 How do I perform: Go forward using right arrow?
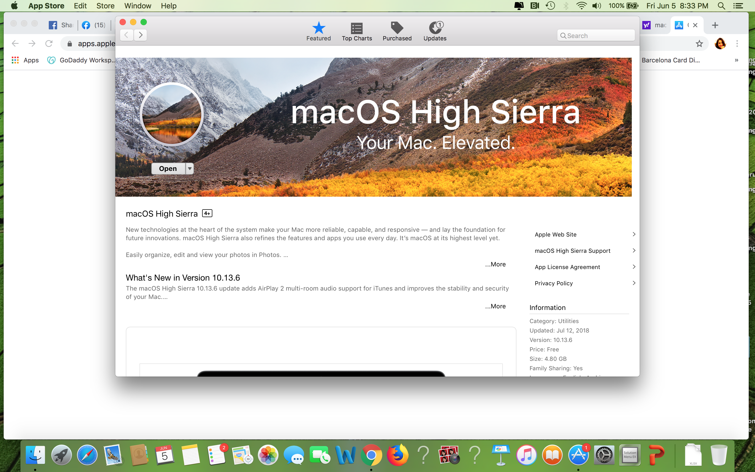(141, 35)
